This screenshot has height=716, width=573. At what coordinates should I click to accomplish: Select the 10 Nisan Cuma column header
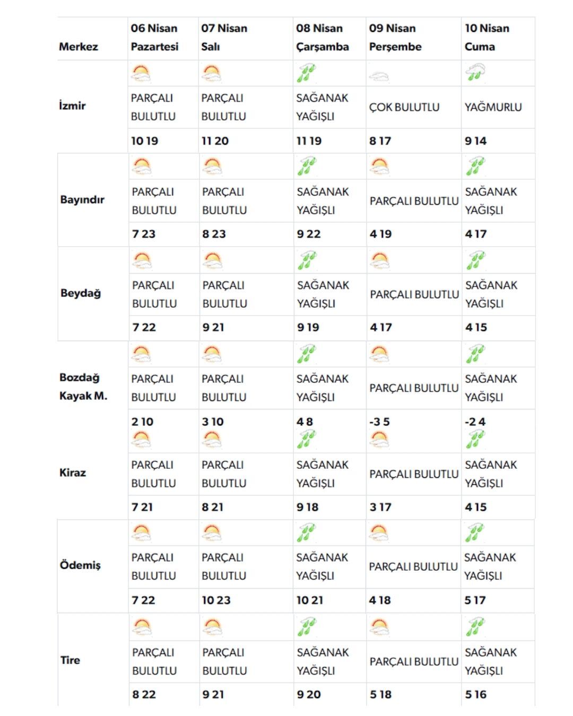coord(487,38)
